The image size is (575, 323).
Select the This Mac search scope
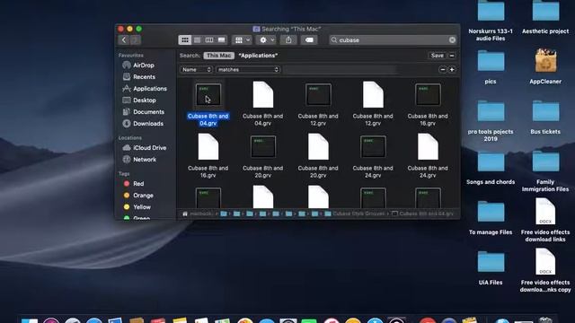219,56
